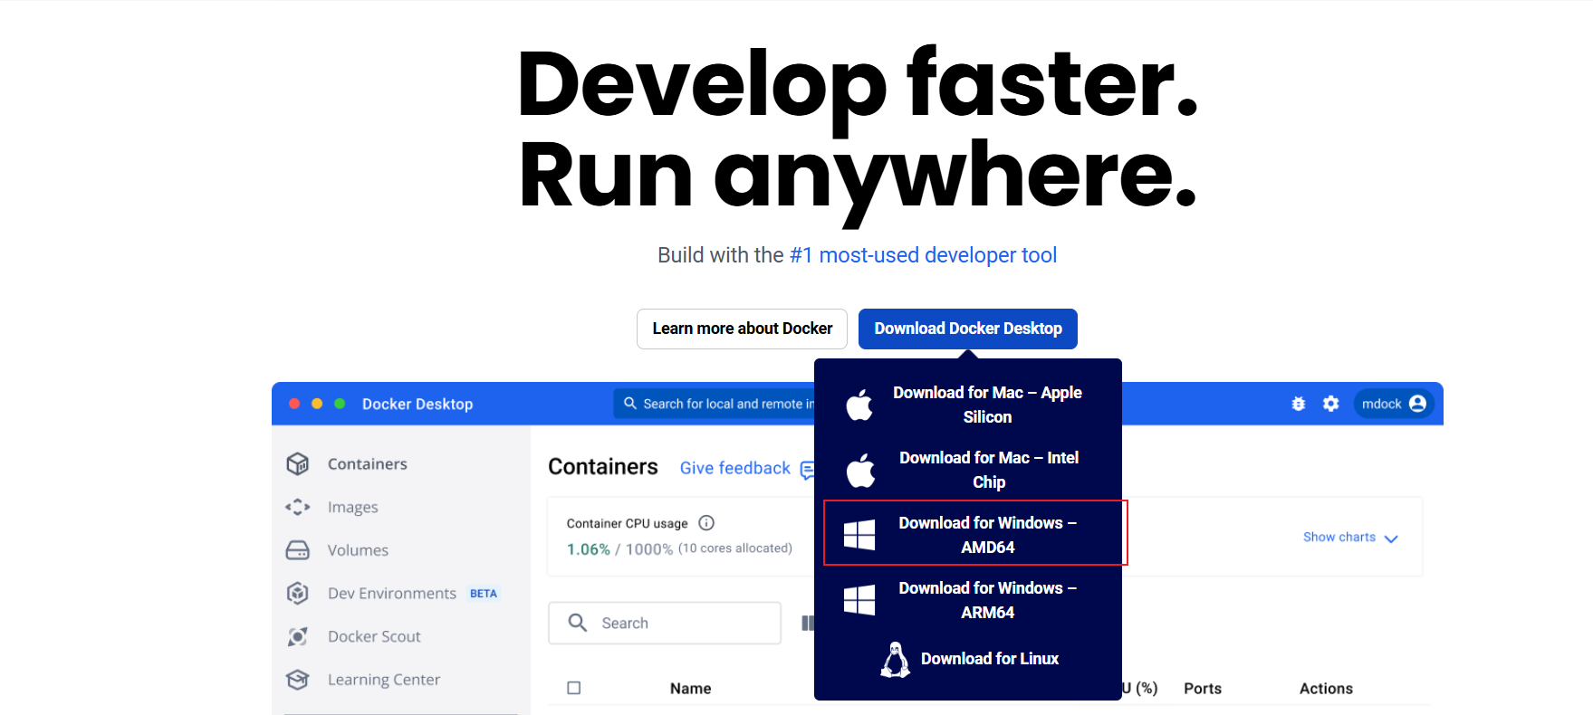The image size is (1593, 715).
Task: Click the 1.06% CPU usage value
Action: click(x=589, y=549)
